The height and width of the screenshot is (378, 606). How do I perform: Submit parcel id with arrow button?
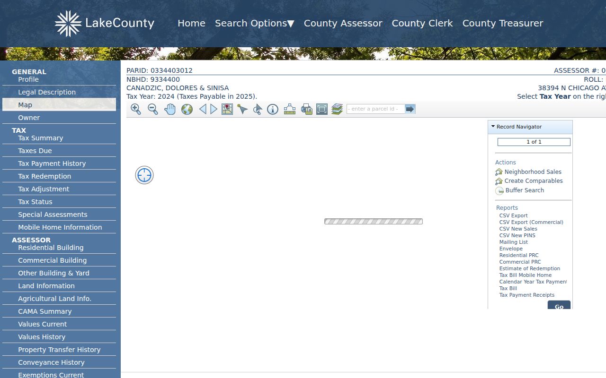[410, 109]
